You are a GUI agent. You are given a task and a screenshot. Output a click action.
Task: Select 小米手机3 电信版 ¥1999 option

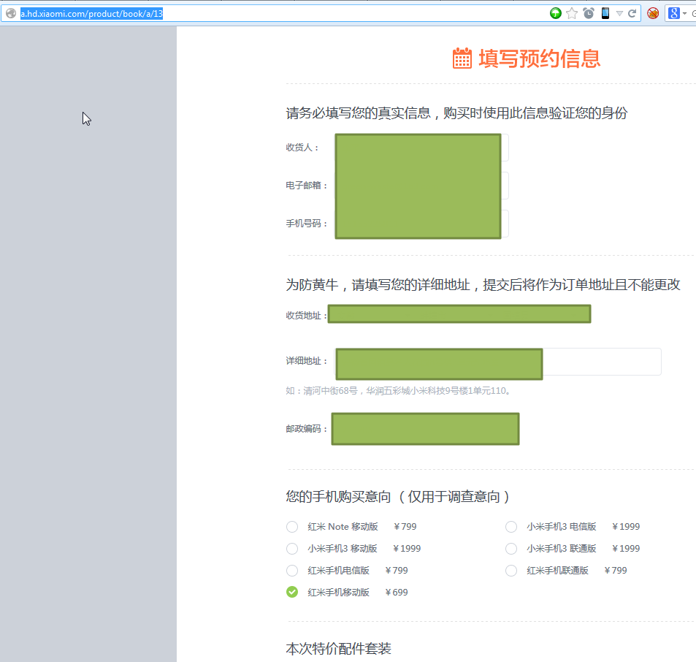[511, 527]
